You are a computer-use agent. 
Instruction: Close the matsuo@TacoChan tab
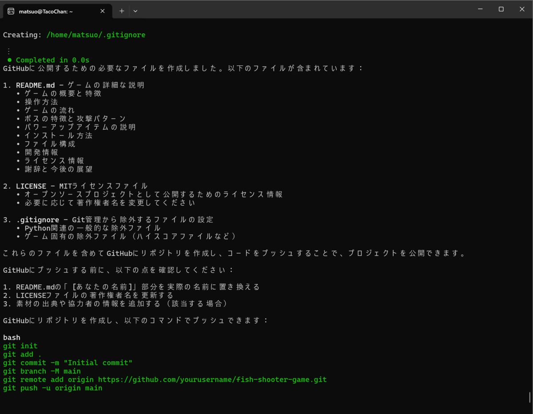coord(103,11)
